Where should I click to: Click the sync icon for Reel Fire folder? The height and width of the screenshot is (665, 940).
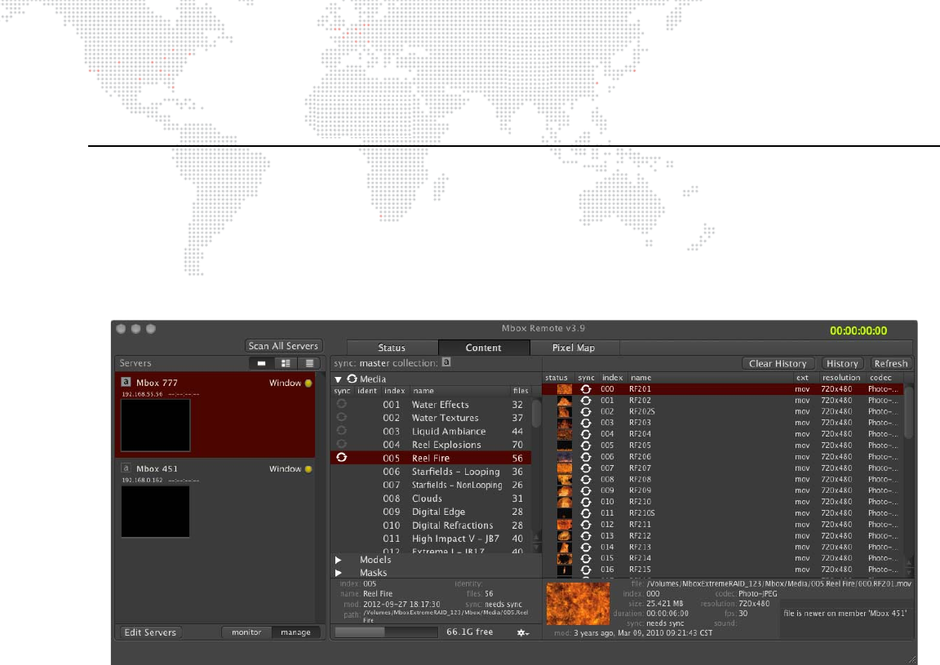pyautogui.click(x=342, y=458)
